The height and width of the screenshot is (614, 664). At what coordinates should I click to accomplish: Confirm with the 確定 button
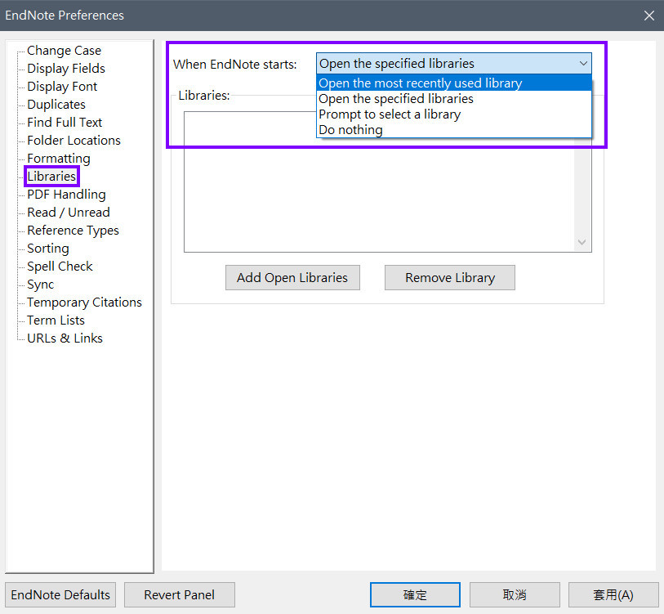(x=415, y=595)
